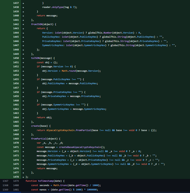190x193 pixels.
Task: Click line number 1442 beside fromJSON
Action: [16, 24]
